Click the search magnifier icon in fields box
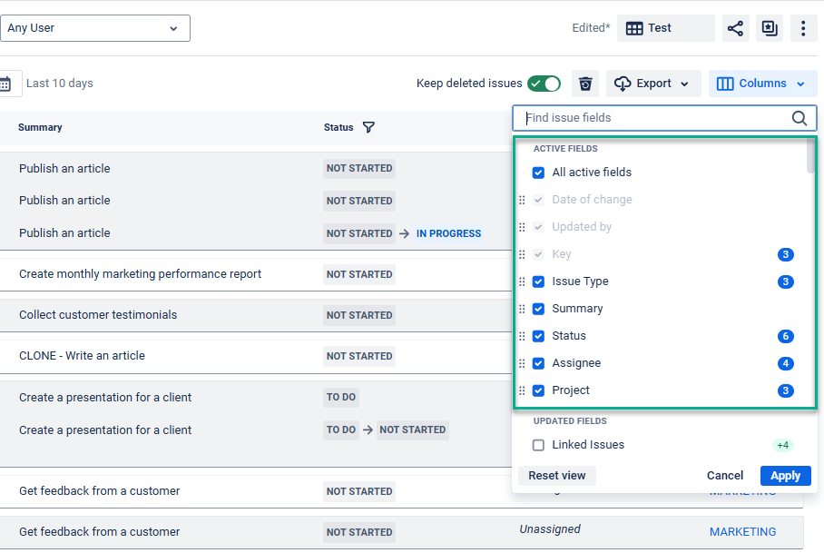The image size is (824, 553). tap(799, 118)
